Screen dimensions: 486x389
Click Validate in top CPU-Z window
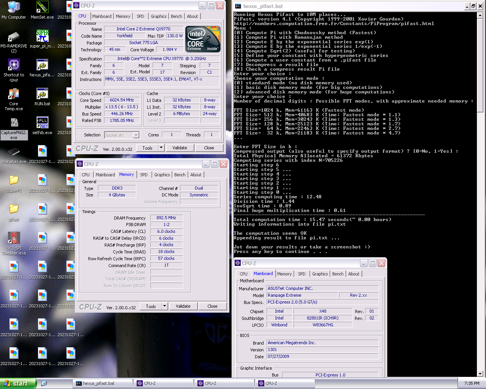180,148
